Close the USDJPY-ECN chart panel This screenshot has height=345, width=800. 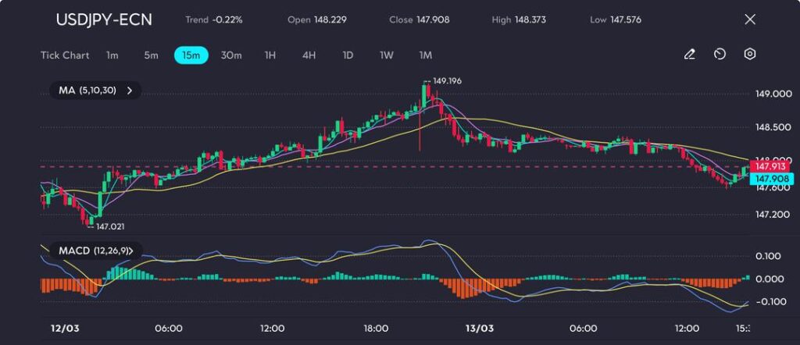pyautogui.click(x=750, y=20)
